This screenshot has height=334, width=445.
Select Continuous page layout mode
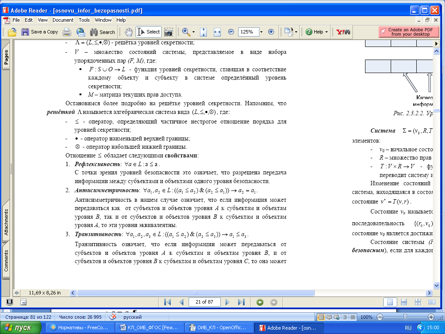404,302
